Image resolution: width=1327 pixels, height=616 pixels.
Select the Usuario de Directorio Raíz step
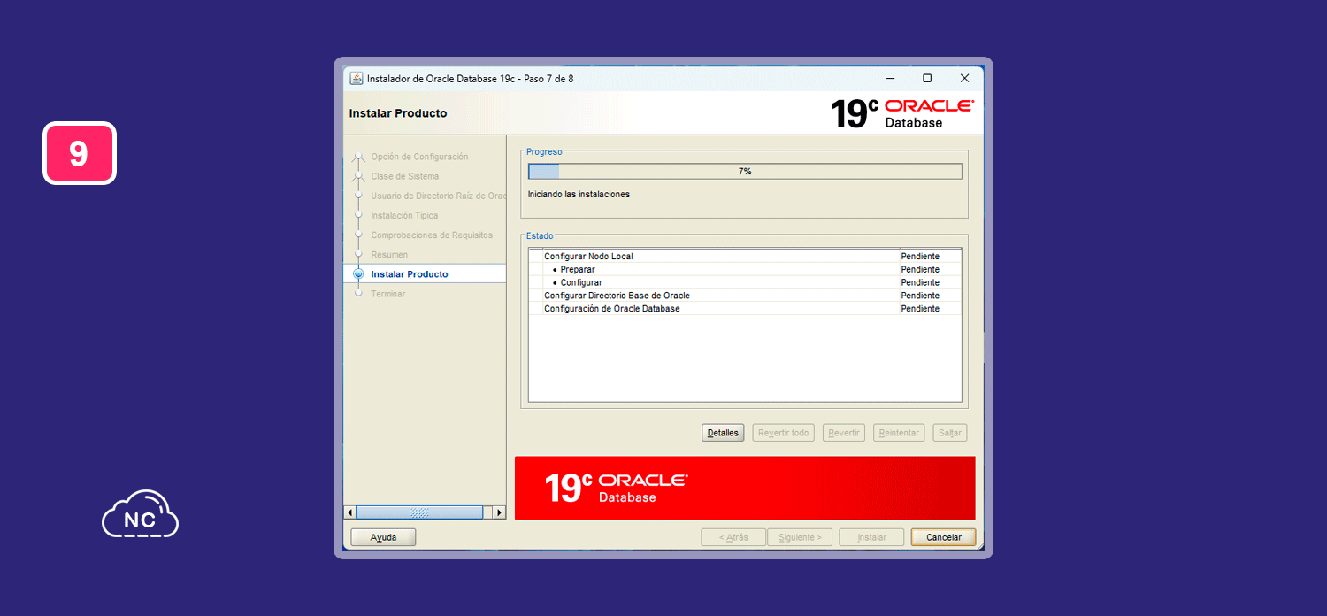click(x=438, y=196)
